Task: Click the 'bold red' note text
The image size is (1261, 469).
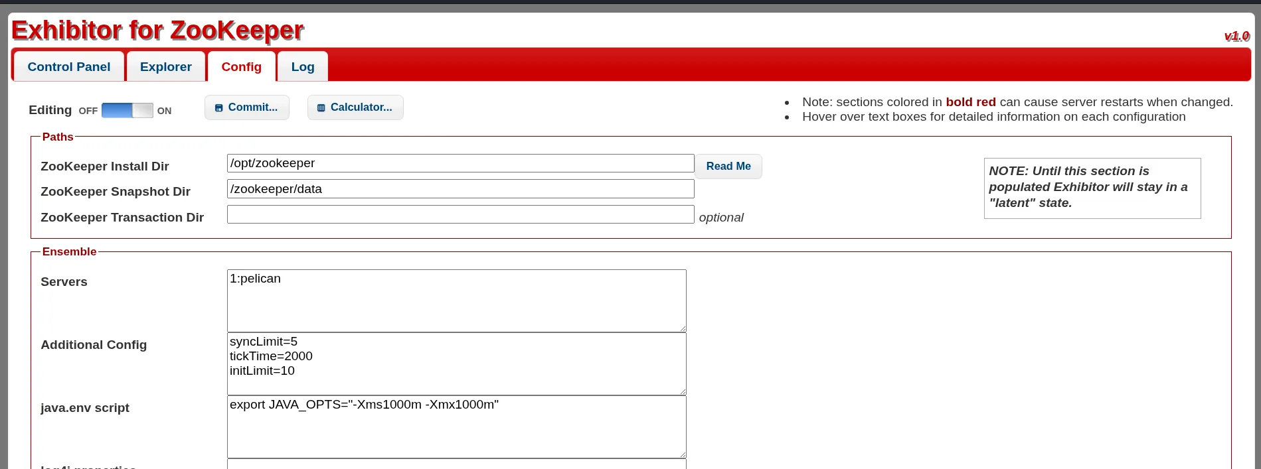Action: pos(971,102)
